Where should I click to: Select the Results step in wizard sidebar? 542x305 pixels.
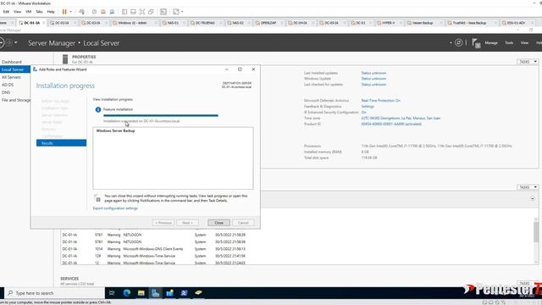point(61,143)
